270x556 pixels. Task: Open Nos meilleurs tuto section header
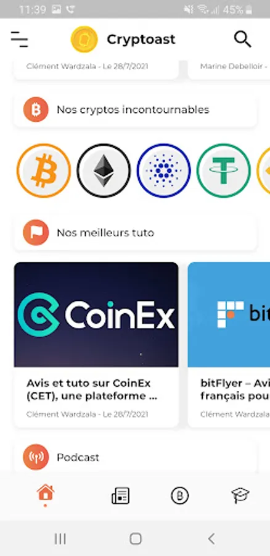(135, 233)
